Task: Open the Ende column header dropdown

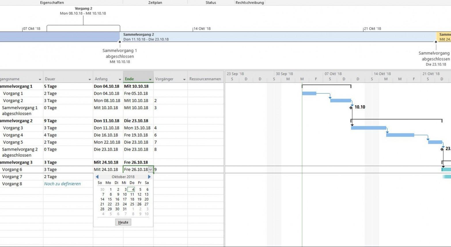Action: (x=150, y=79)
